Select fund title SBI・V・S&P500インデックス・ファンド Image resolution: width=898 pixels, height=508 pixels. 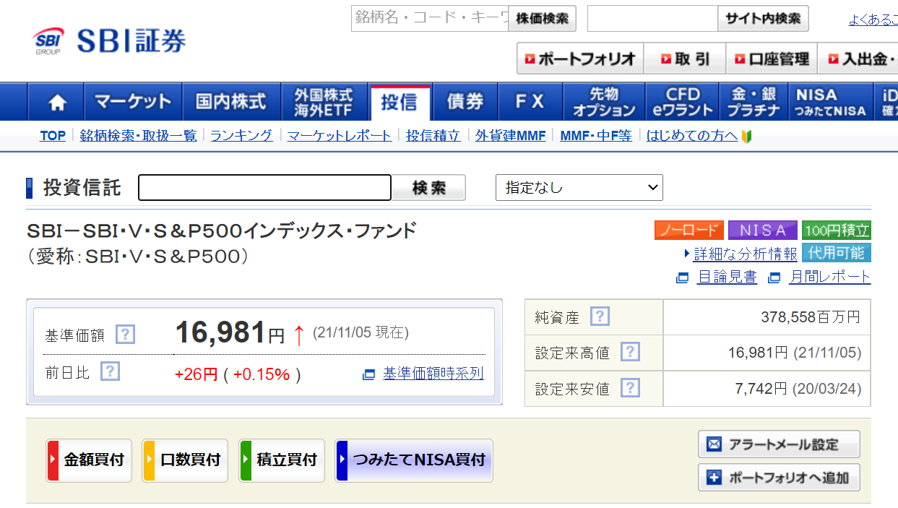click(x=222, y=231)
